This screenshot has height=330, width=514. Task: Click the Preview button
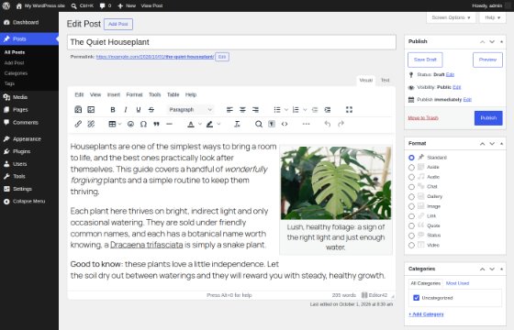pos(487,60)
